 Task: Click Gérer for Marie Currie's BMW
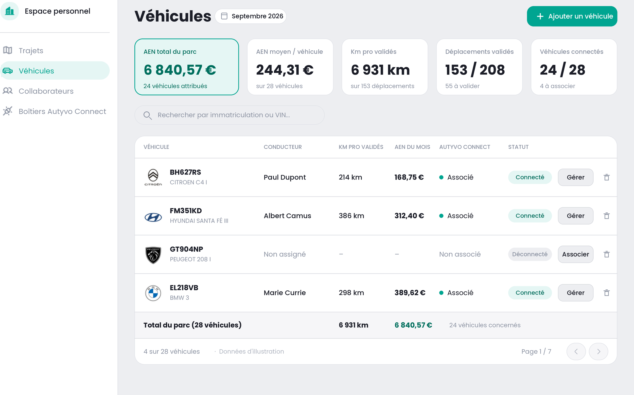[575, 293]
